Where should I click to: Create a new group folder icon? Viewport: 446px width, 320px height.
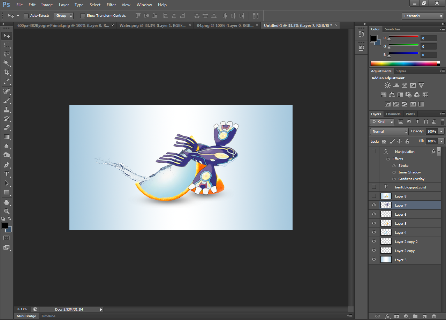point(415,316)
